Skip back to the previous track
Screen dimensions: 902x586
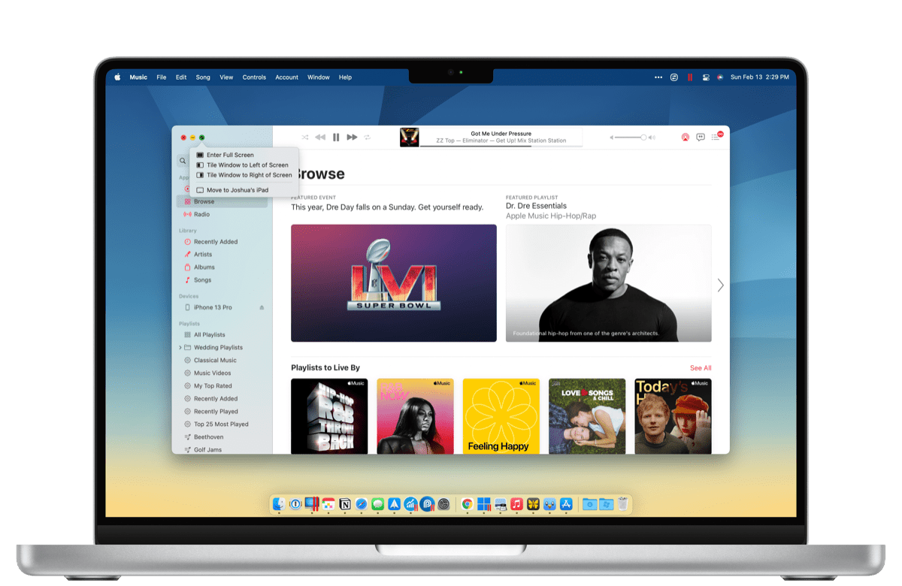(320, 137)
